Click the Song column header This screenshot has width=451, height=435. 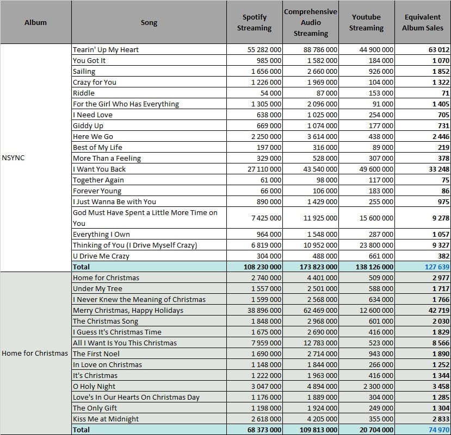[x=149, y=22]
